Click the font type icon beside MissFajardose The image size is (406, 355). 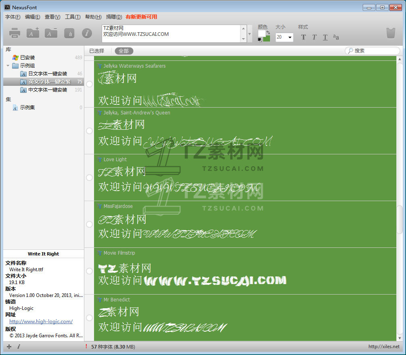(100, 206)
